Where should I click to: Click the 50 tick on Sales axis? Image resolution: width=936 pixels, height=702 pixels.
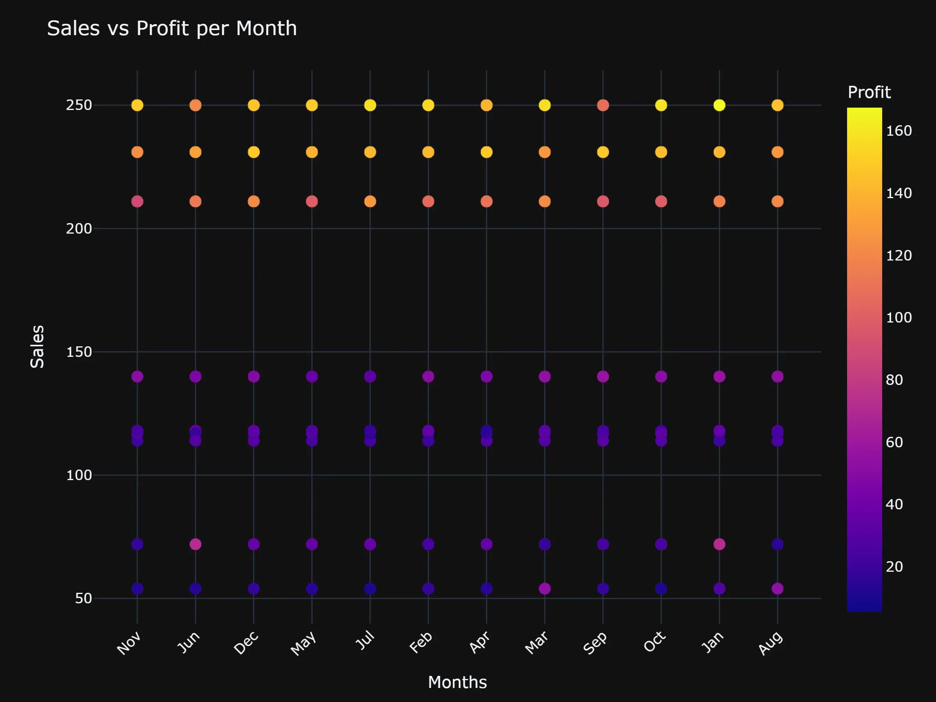(83, 598)
